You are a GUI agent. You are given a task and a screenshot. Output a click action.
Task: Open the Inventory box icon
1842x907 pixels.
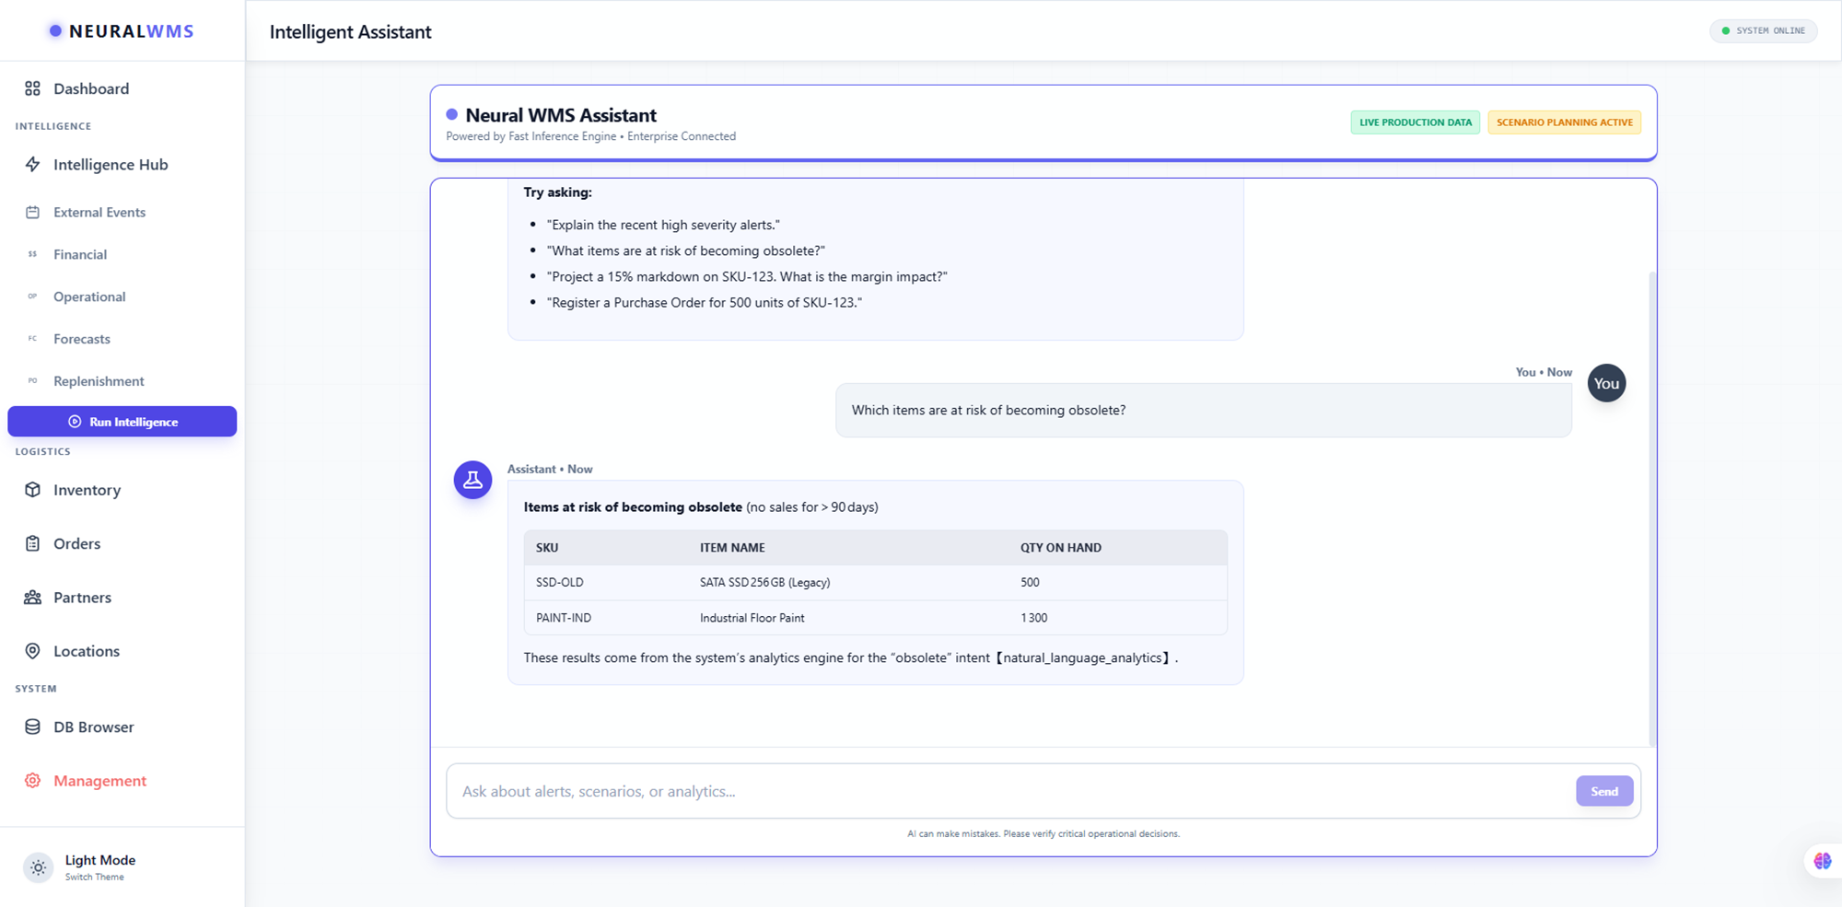click(33, 489)
